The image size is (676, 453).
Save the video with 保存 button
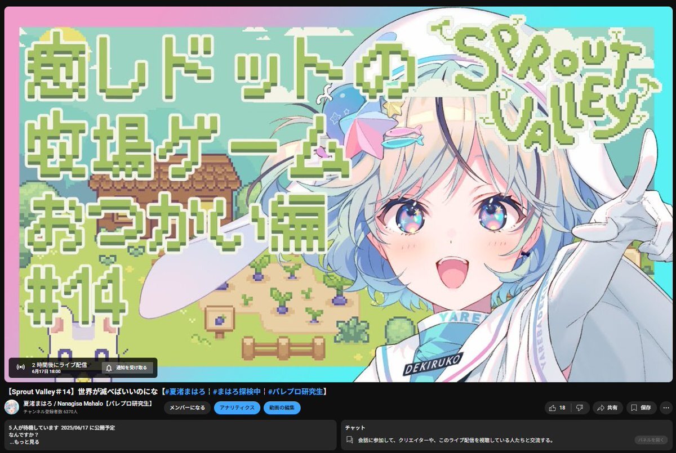pyautogui.click(x=641, y=407)
